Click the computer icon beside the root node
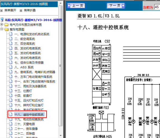The image size is (160, 138). (2, 19)
